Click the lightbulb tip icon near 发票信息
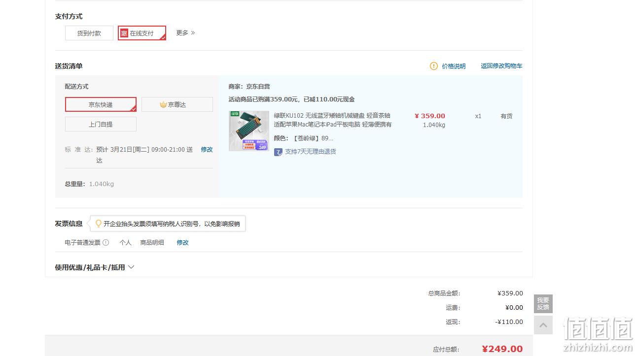The width and height of the screenshot is (637, 356). (x=98, y=224)
